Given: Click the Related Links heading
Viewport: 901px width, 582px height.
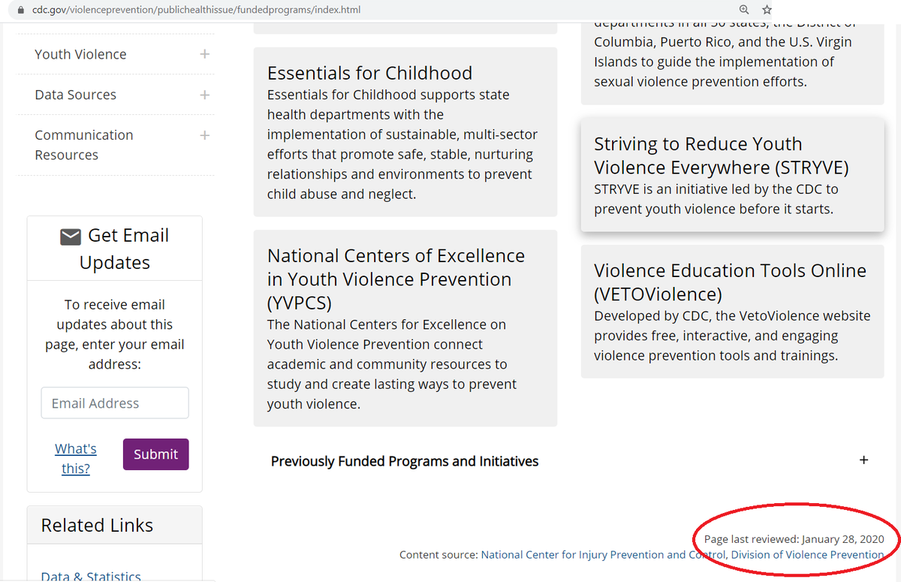Looking at the screenshot, I should click(97, 525).
